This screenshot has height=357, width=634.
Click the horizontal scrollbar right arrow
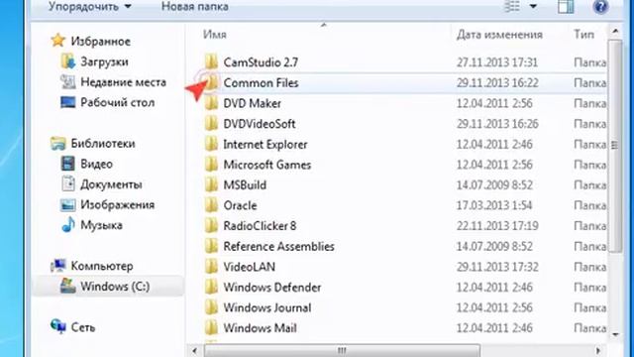(x=598, y=350)
